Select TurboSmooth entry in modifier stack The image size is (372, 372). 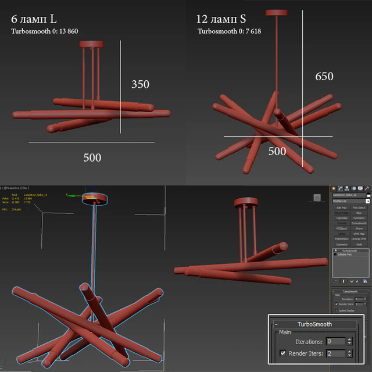coord(350,251)
